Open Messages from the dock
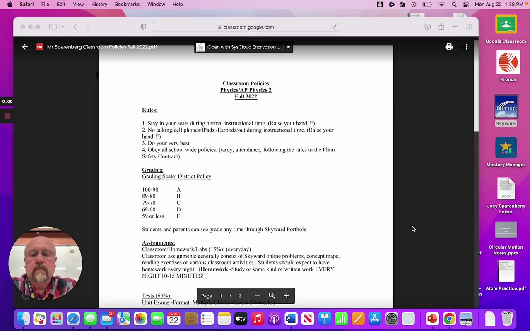530x331 pixels. pyautogui.click(x=90, y=319)
